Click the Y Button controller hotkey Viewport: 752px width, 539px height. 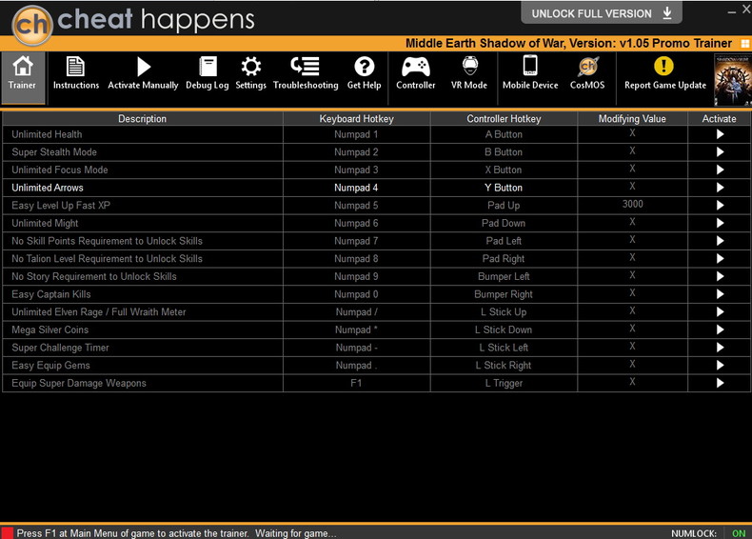504,188
